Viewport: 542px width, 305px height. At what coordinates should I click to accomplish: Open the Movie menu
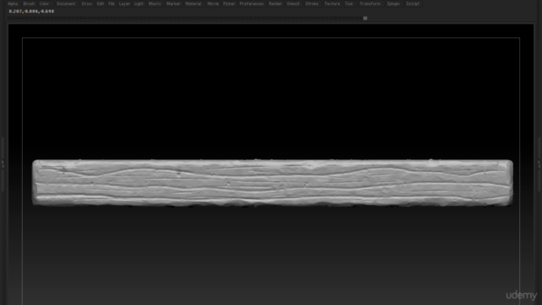[x=213, y=3]
